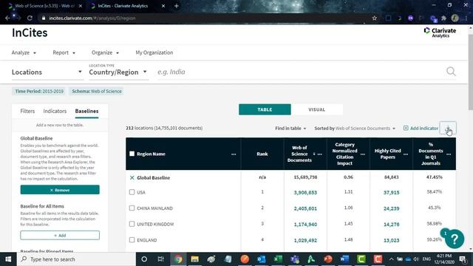Screen dimensions: 473x266
Task: Click the Windows taskbar search box
Action: 77,259
